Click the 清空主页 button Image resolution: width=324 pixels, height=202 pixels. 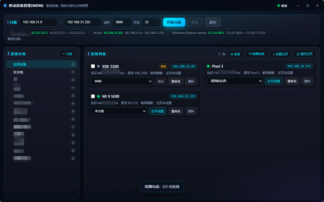[x=304, y=54]
